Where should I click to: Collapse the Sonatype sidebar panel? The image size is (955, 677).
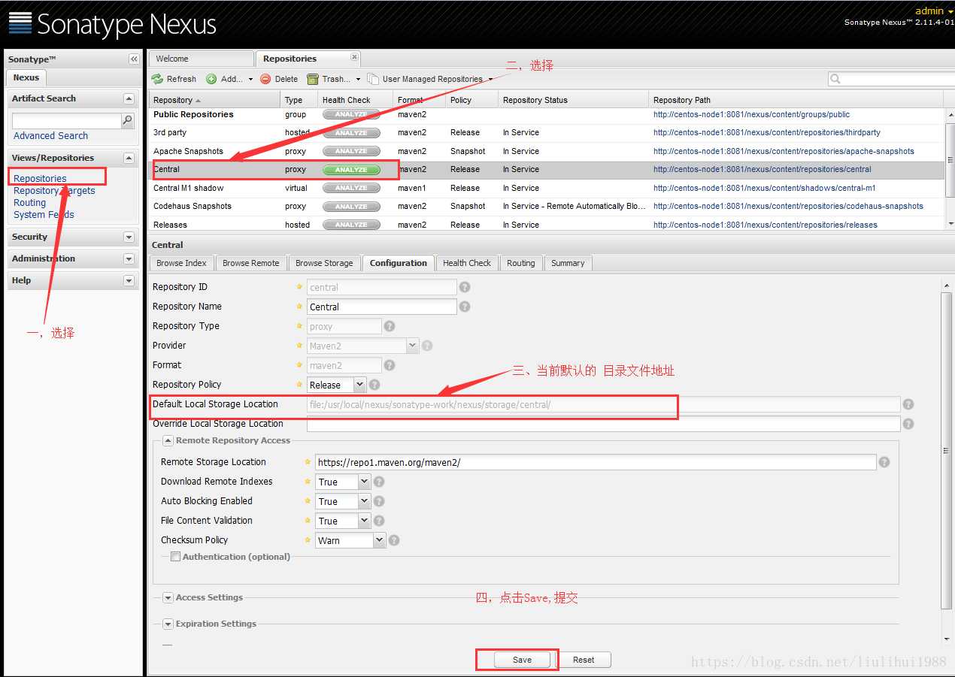click(x=134, y=59)
